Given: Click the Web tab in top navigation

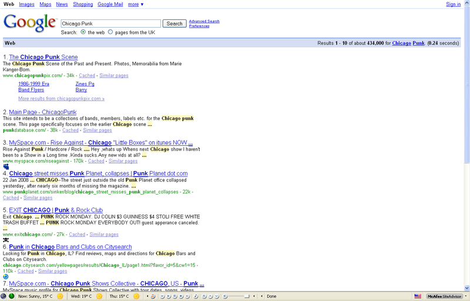Looking at the screenshot, I should pos(9,4).
